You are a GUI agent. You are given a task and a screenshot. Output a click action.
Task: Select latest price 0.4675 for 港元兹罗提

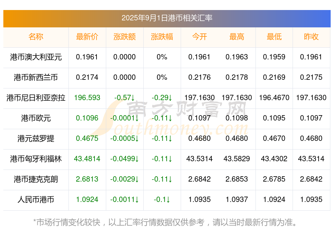pos(87,139)
